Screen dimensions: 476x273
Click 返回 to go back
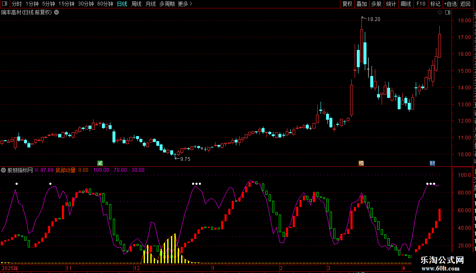(465, 4)
